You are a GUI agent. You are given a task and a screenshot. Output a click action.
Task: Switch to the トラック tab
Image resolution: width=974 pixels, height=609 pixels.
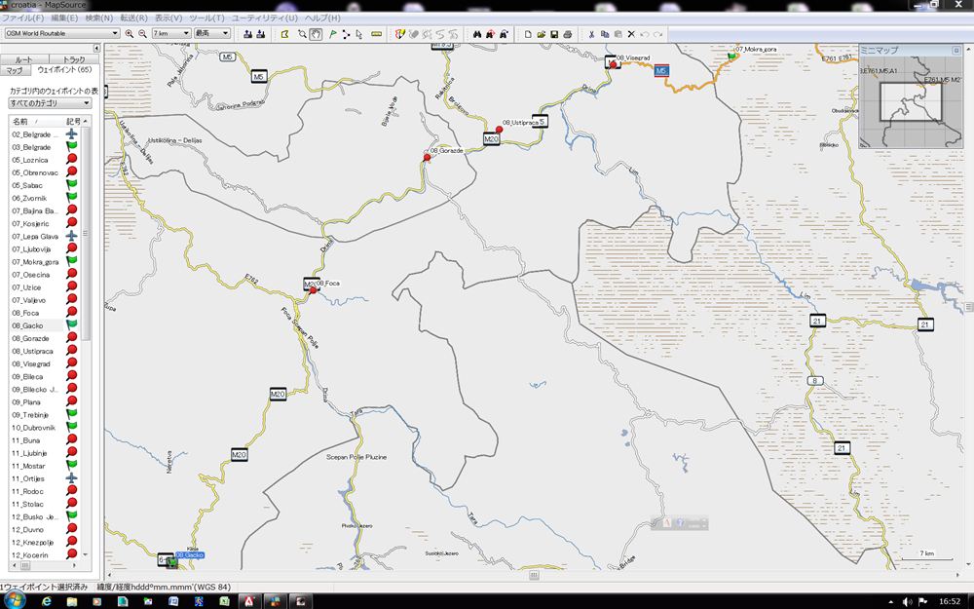click(x=74, y=59)
